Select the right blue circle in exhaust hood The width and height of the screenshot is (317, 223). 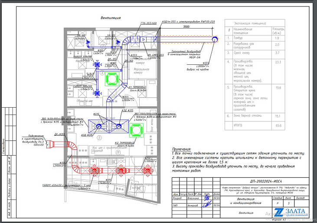[x=118, y=126]
